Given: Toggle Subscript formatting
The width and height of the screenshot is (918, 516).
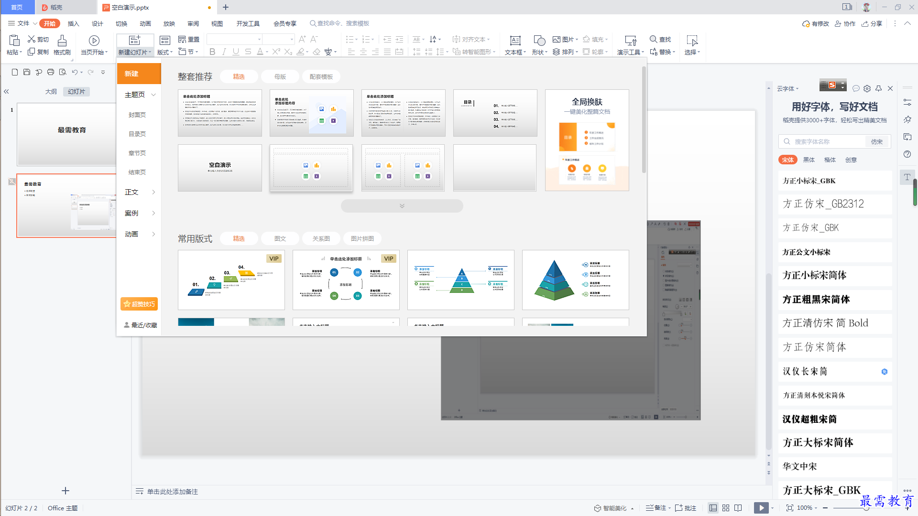Looking at the screenshot, I should click(x=288, y=52).
